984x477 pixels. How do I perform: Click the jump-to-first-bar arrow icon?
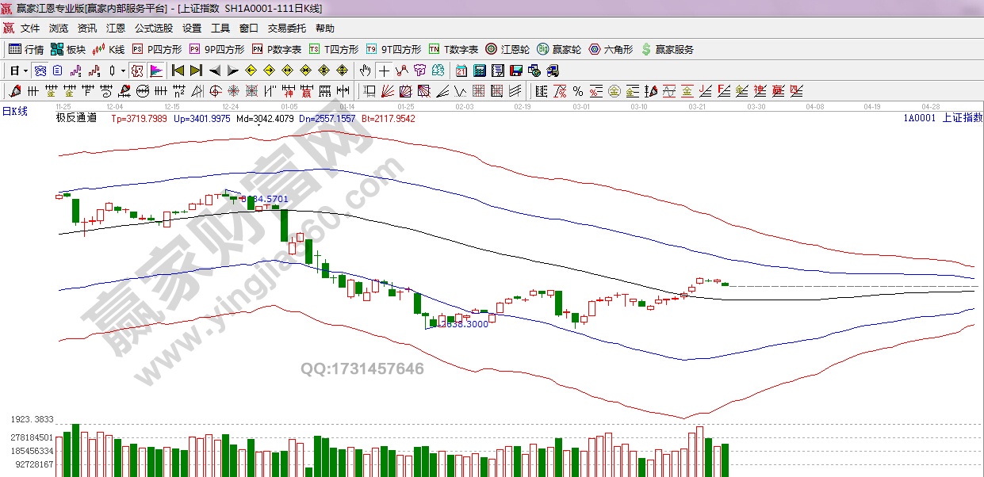tap(178, 71)
